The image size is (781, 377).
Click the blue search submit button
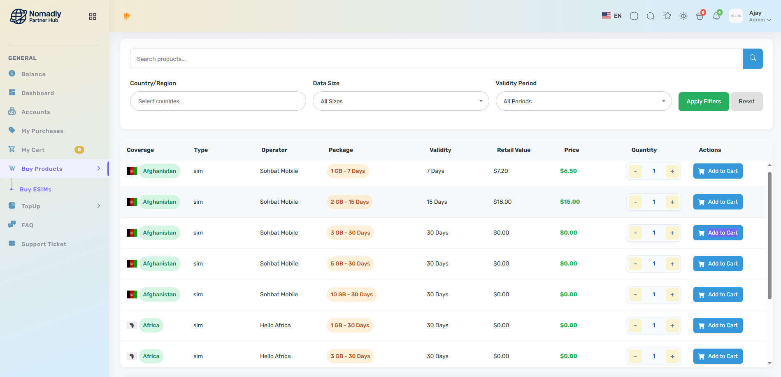(753, 59)
